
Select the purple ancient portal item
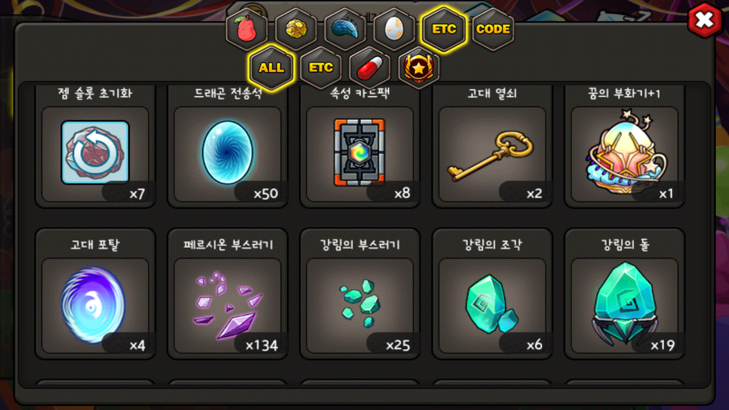point(95,294)
